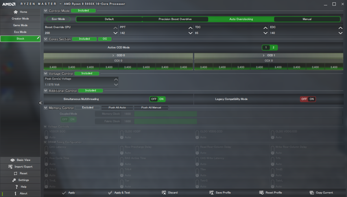Discard the pending changes

click(170, 193)
